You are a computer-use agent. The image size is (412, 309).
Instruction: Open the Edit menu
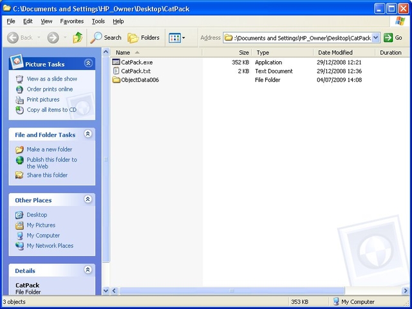pyautogui.click(x=28, y=21)
